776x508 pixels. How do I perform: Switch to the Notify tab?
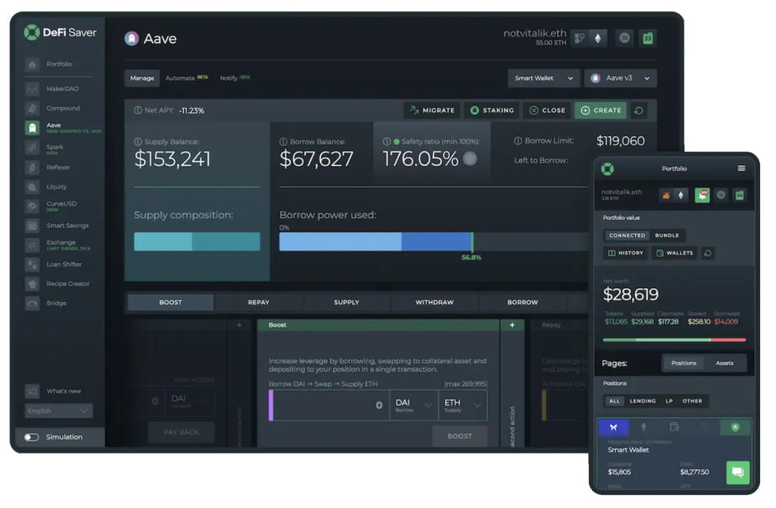(x=235, y=78)
